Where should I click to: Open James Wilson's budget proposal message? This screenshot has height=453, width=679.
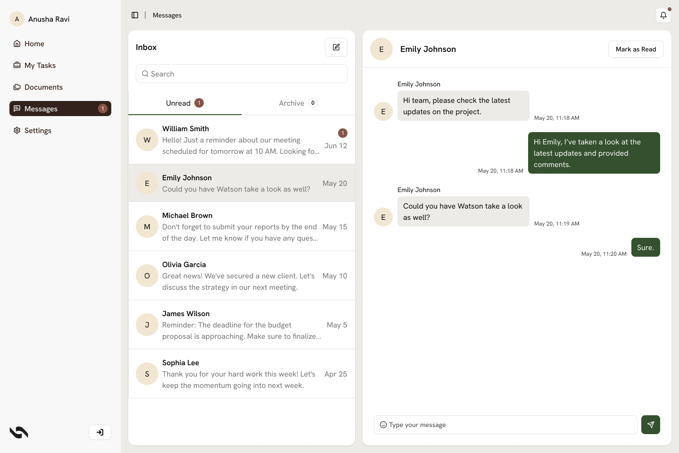tap(241, 325)
